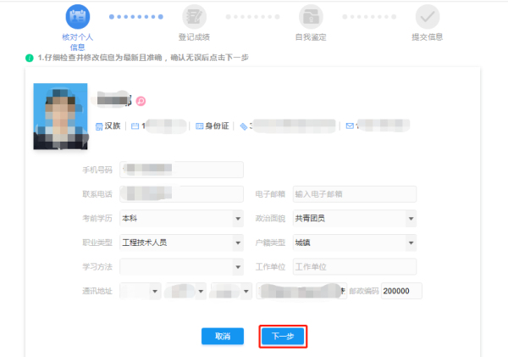Click the 自我鉴定 step icon
This screenshot has width=508, height=357.
(x=311, y=17)
